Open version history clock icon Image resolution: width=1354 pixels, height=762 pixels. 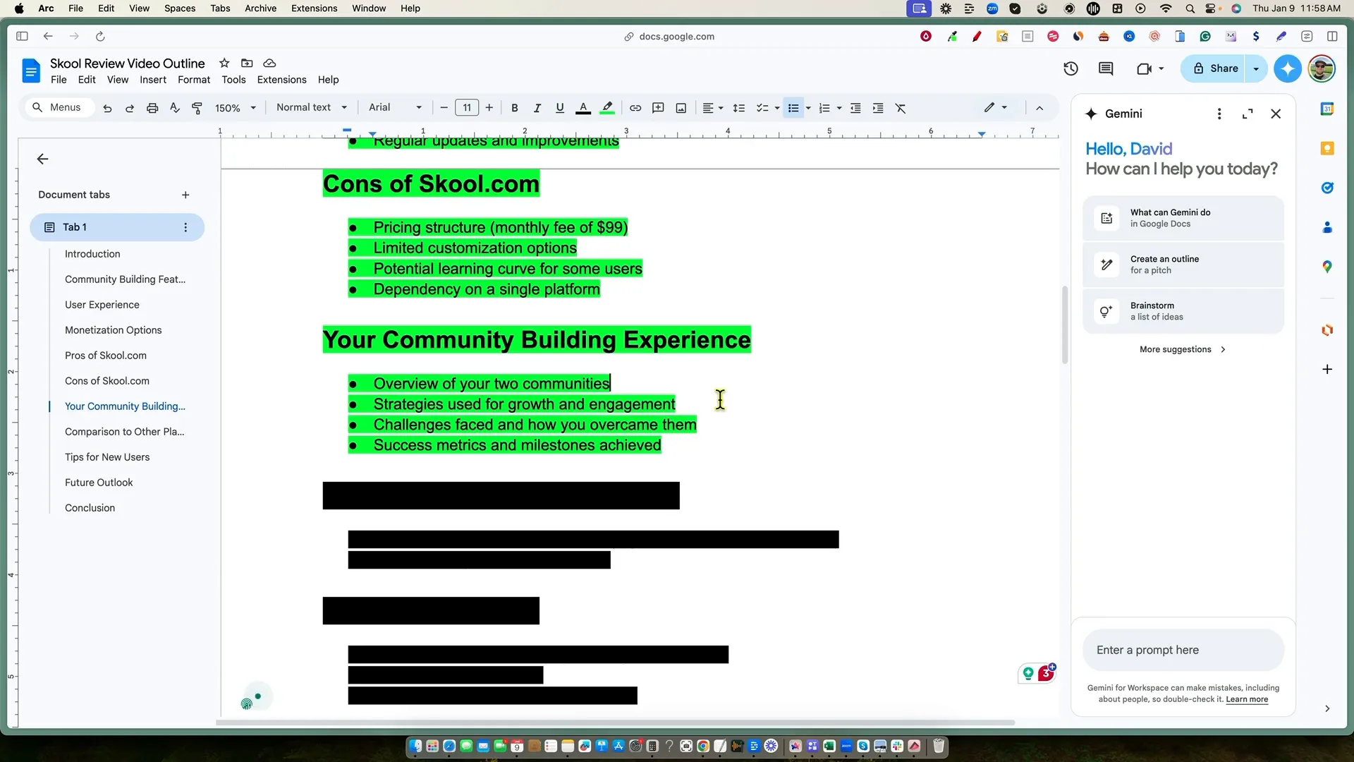pyautogui.click(x=1071, y=68)
